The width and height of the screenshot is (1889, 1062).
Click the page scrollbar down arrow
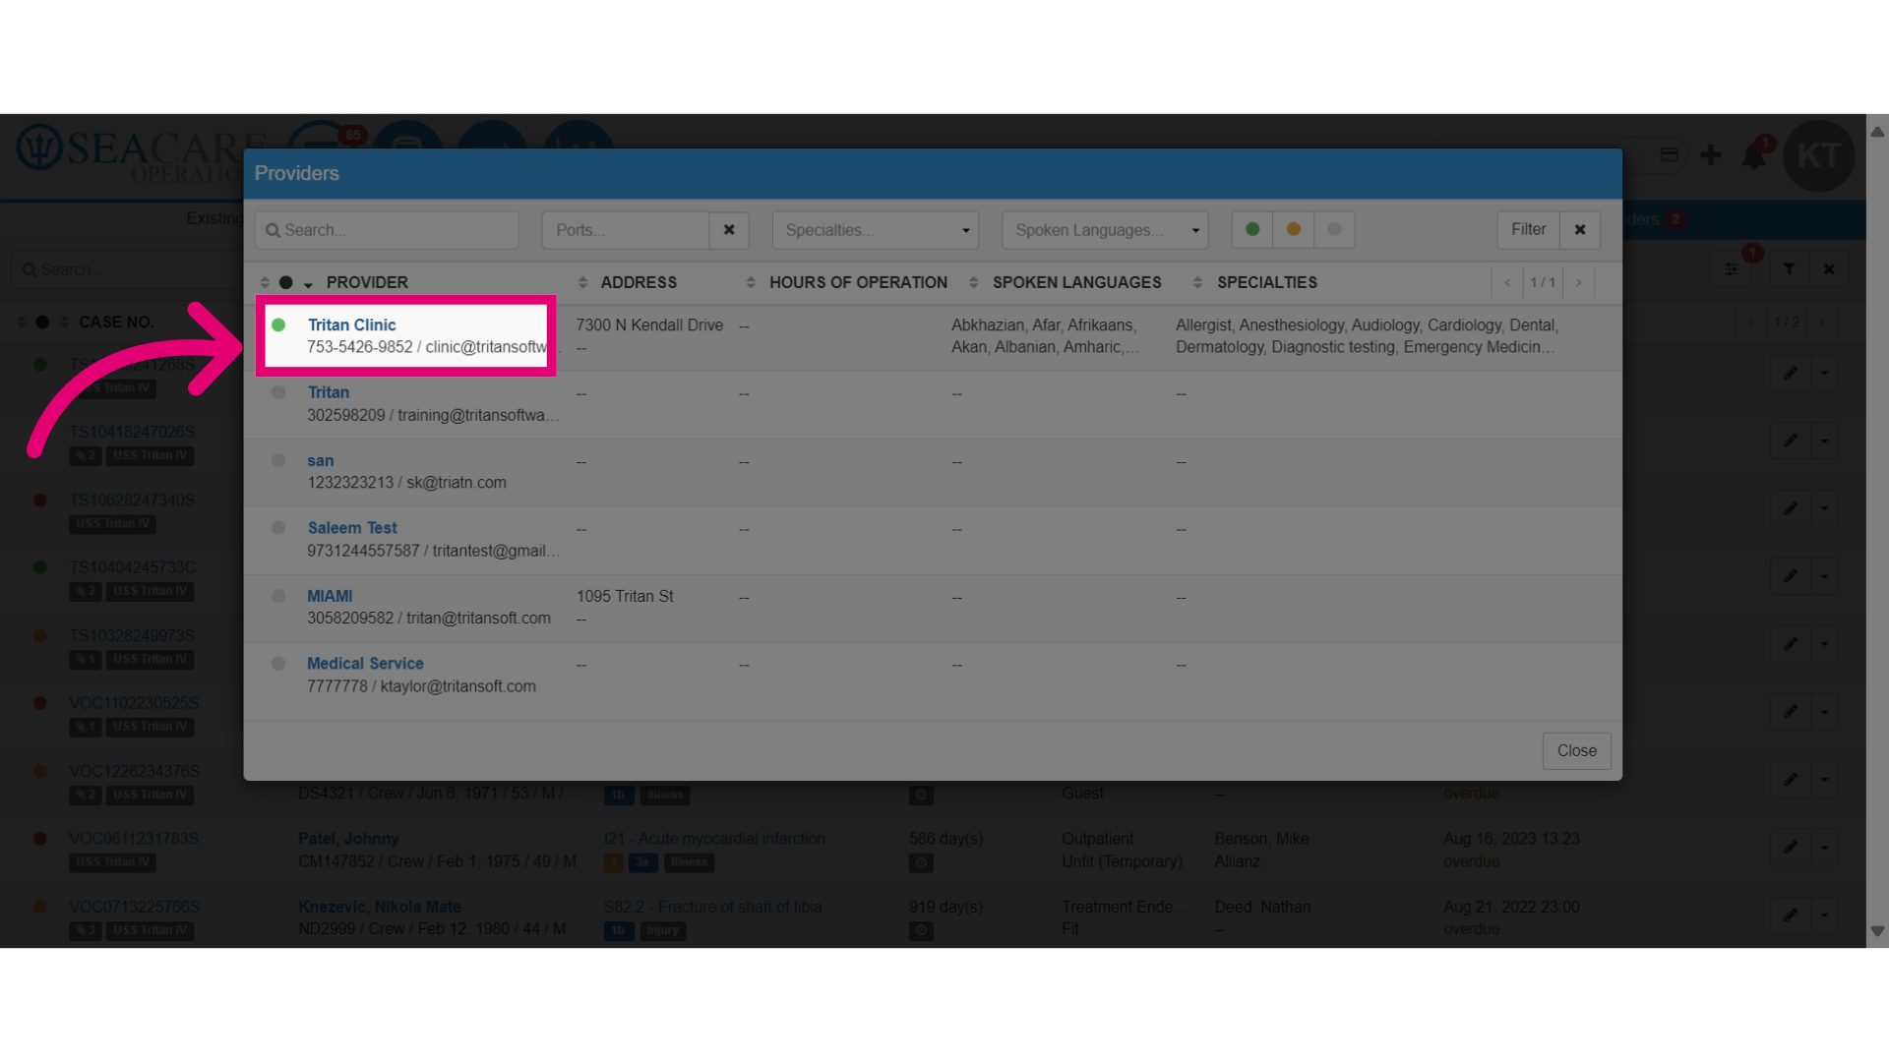1877,930
